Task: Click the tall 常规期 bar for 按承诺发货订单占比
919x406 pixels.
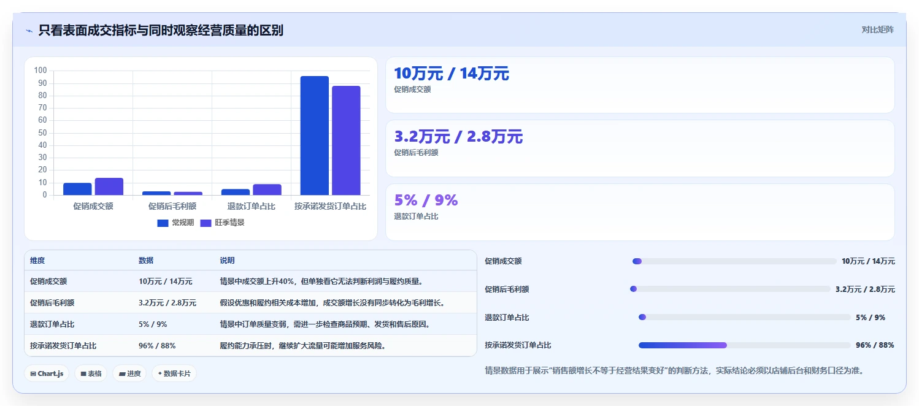Action: (x=315, y=136)
